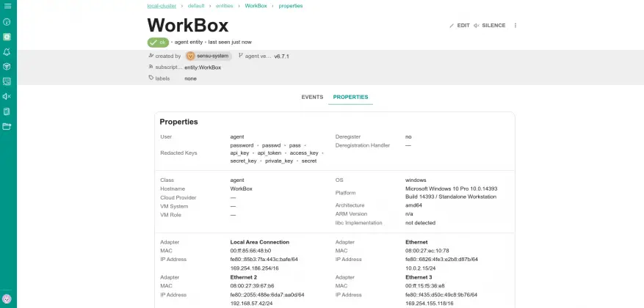
Task: Click the WorkBox breadcrumb link
Action: point(256,6)
